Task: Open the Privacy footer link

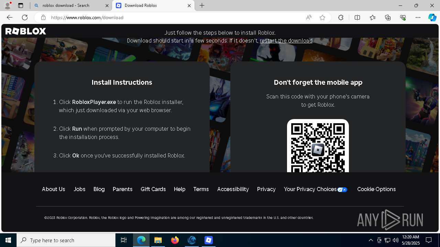Action: (x=266, y=189)
